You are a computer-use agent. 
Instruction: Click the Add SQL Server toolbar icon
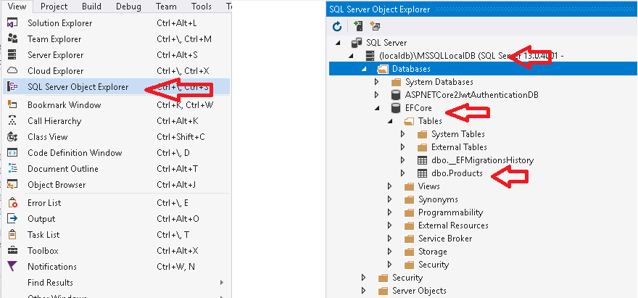[358, 26]
